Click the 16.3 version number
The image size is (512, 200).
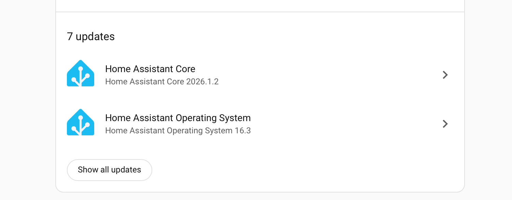243,131
